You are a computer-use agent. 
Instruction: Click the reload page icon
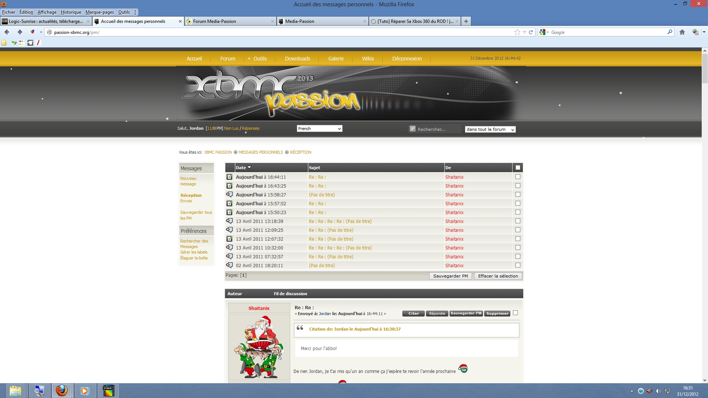pyautogui.click(x=531, y=32)
